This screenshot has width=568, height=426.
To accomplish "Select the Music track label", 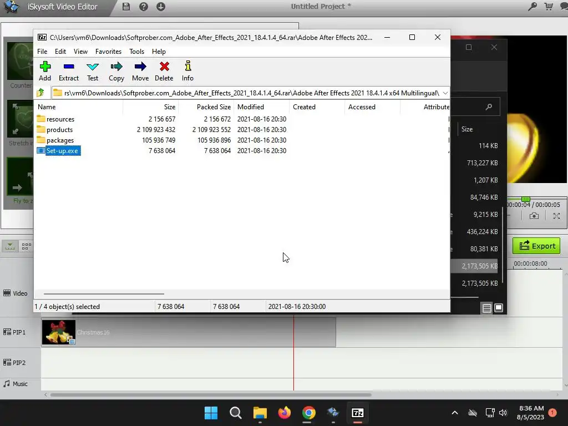I will pyautogui.click(x=16, y=384).
